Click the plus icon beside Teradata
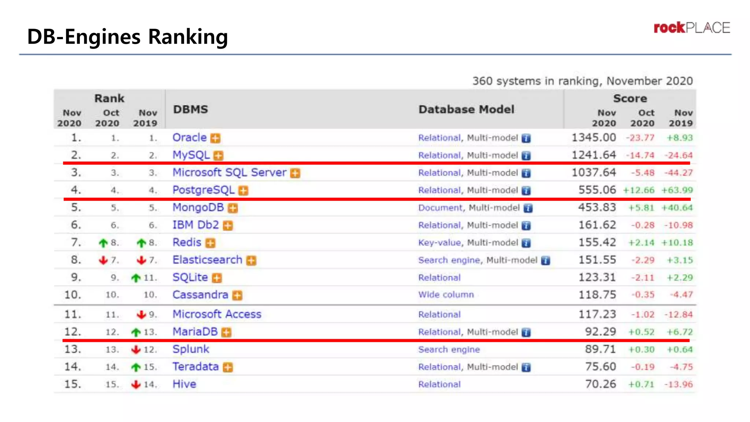The image size is (750, 422). point(228,367)
